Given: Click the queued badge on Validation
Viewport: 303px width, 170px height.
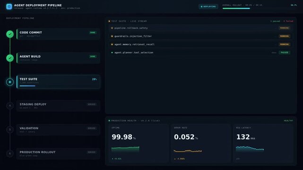Looking at the screenshot, I should click(92, 128).
